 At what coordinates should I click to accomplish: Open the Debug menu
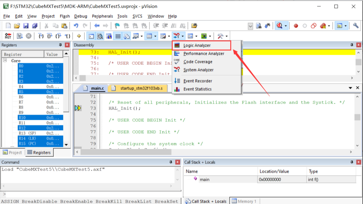[x=80, y=16]
